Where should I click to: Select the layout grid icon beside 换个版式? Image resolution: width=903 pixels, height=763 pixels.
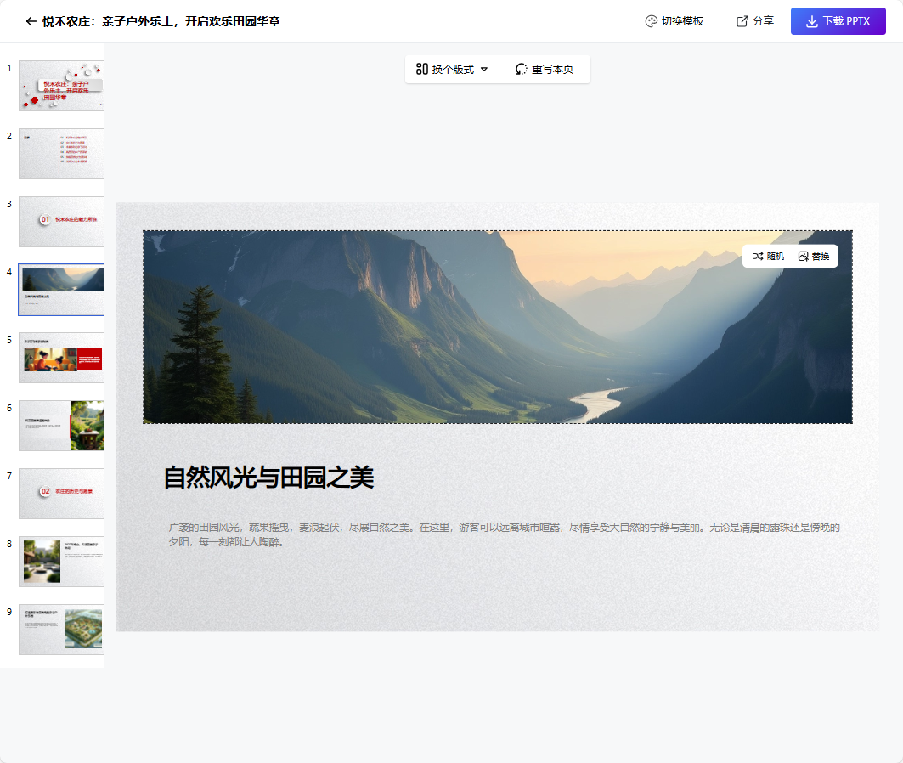click(x=421, y=70)
